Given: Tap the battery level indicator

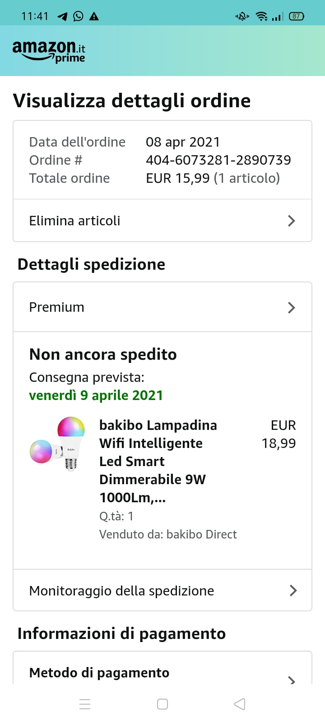Looking at the screenshot, I should pyautogui.click(x=297, y=17).
